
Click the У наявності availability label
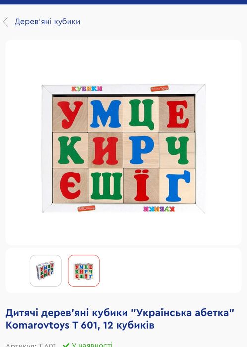tap(92, 345)
